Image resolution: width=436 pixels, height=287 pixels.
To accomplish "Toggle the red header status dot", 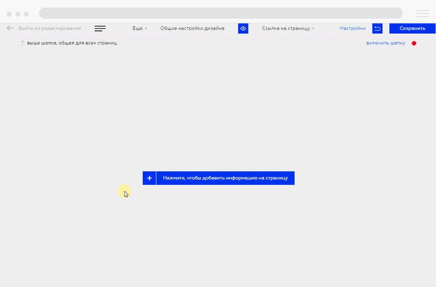I will [x=414, y=43].
